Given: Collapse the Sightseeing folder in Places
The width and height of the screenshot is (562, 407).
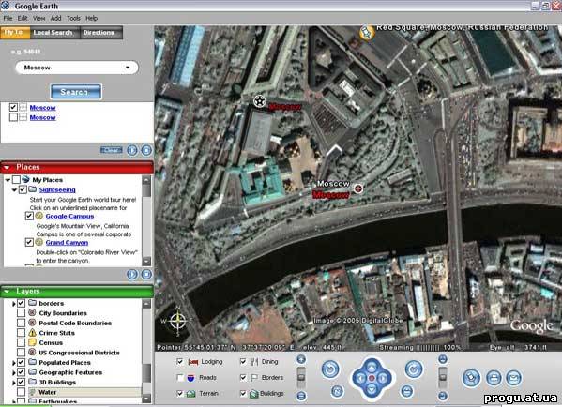Looking at the screenshot, I should 14,189.
